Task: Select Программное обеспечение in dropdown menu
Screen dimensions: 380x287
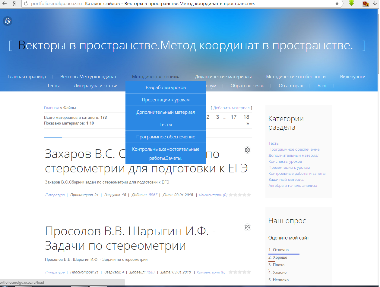Action: (166, 137)
